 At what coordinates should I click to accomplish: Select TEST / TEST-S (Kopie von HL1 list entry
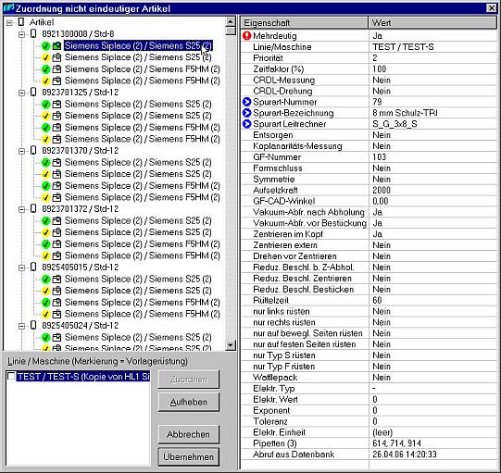pos(83,377)
